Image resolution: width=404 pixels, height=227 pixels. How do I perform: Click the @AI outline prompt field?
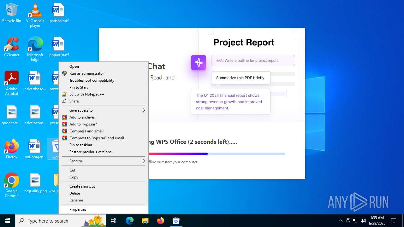pos(253,61)
